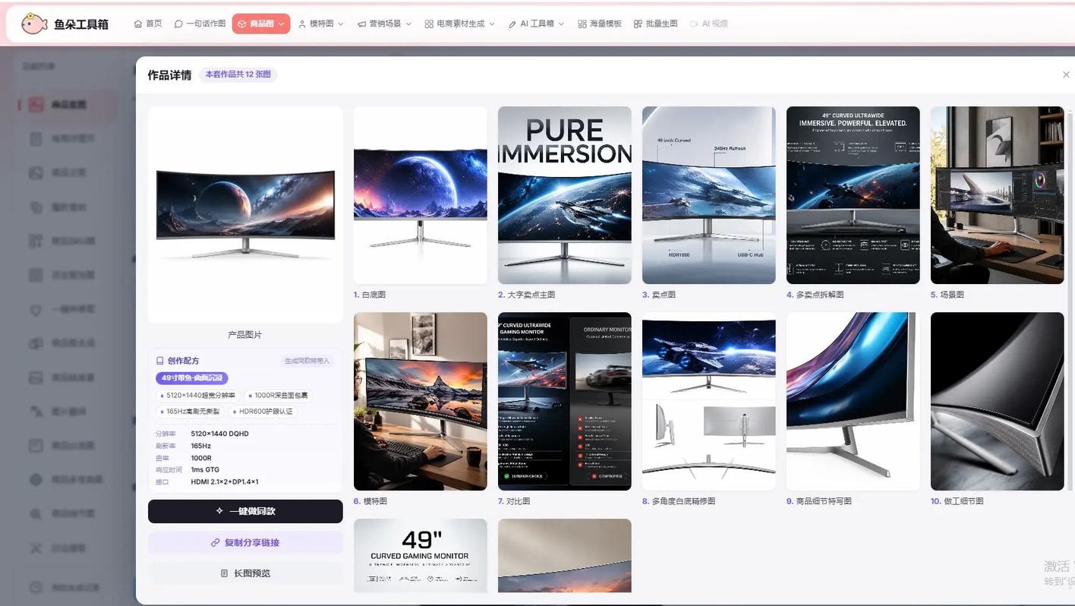Click the chain-link icon in 复制分享链接
The height and width of the screenshot is (606, 1075).
click(216, 543)
